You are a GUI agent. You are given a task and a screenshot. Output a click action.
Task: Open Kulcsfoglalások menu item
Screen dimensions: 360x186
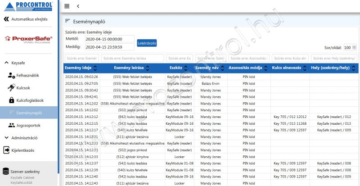29,100
